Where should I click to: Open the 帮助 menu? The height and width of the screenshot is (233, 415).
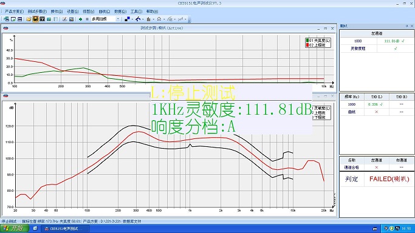tap(152, 12)
